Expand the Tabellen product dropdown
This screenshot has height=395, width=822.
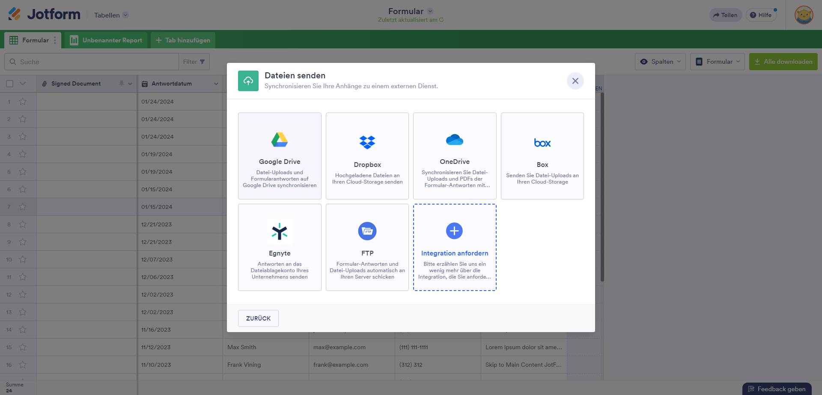(111, 15)
